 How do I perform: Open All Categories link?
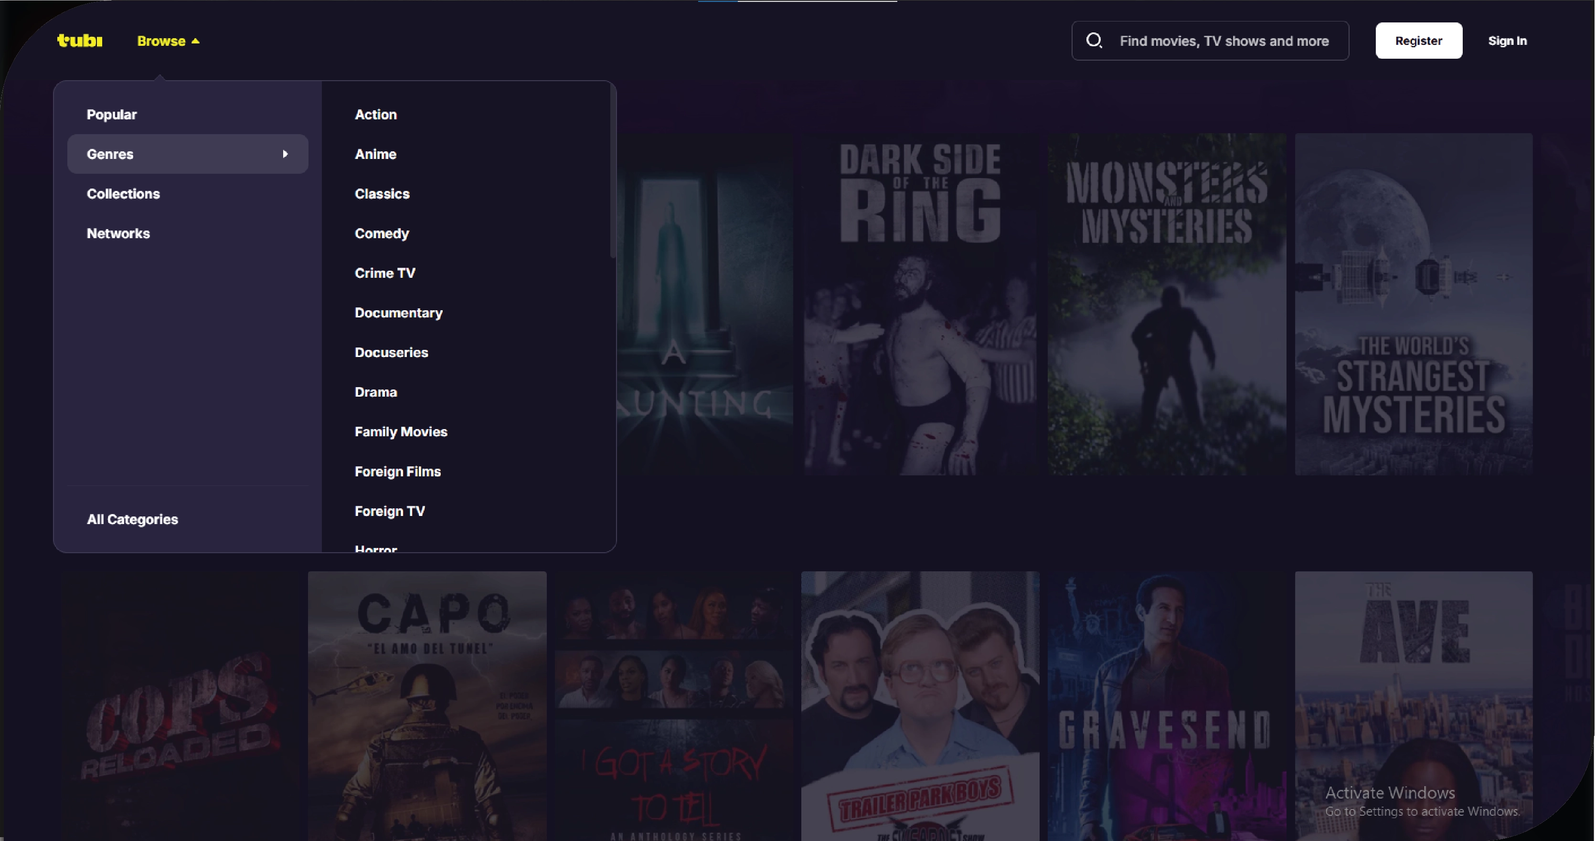132,519
